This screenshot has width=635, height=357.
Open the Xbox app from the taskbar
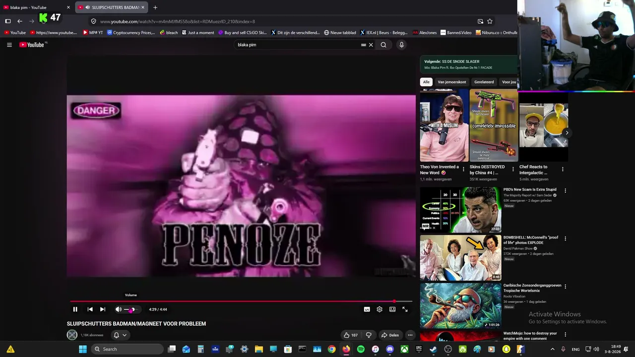point(405,349)
